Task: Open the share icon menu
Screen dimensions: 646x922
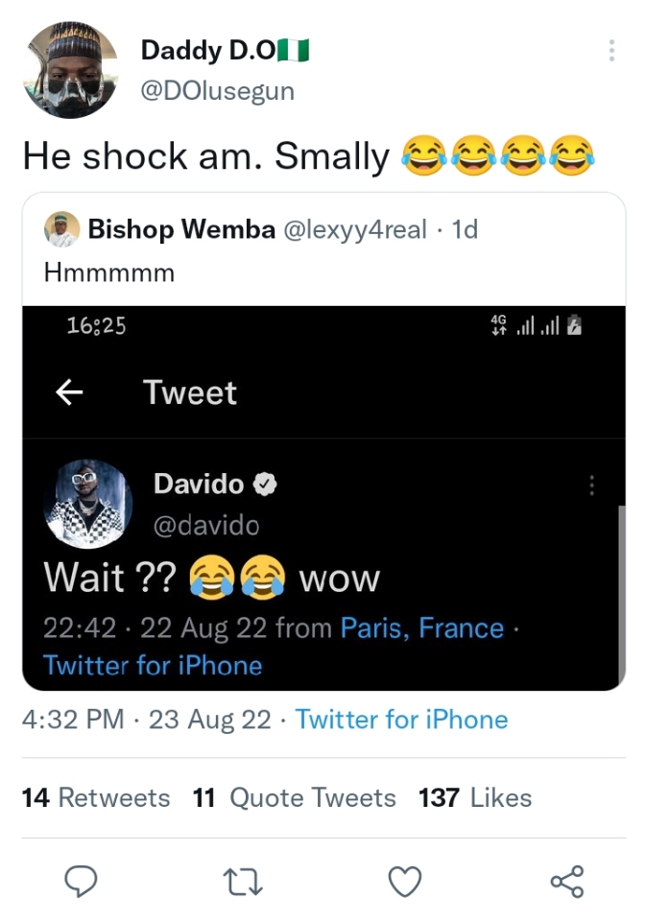Action: point(566,880)
